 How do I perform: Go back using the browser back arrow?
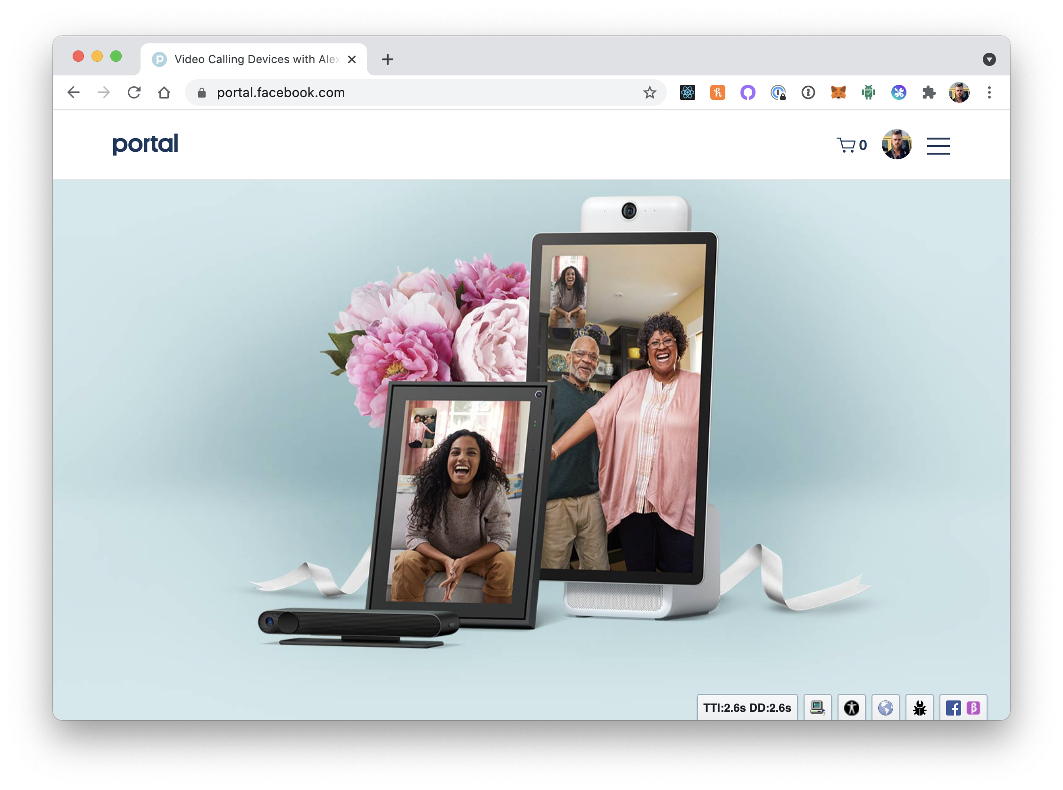74,92
